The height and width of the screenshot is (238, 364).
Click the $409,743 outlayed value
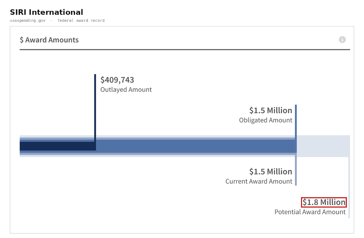(x=117, y=80)
